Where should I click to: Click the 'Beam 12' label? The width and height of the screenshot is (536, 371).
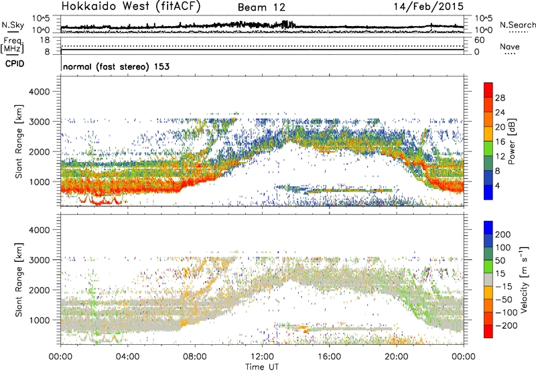click(x=261, y=7)
